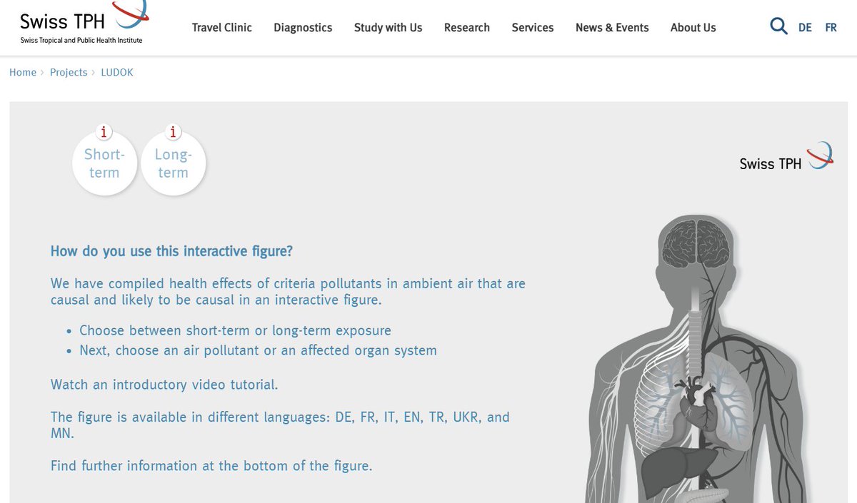
Task: Click the 'How do you use this interactive figure?' heading
Action: point(171,252)
